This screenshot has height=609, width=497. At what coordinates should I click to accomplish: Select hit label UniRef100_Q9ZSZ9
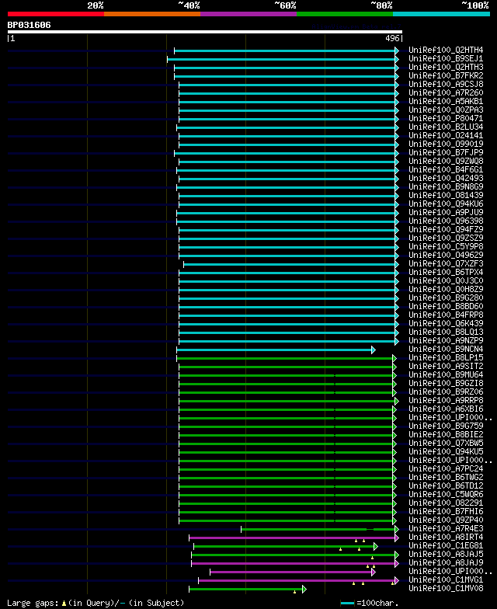(x=446, y=238)
